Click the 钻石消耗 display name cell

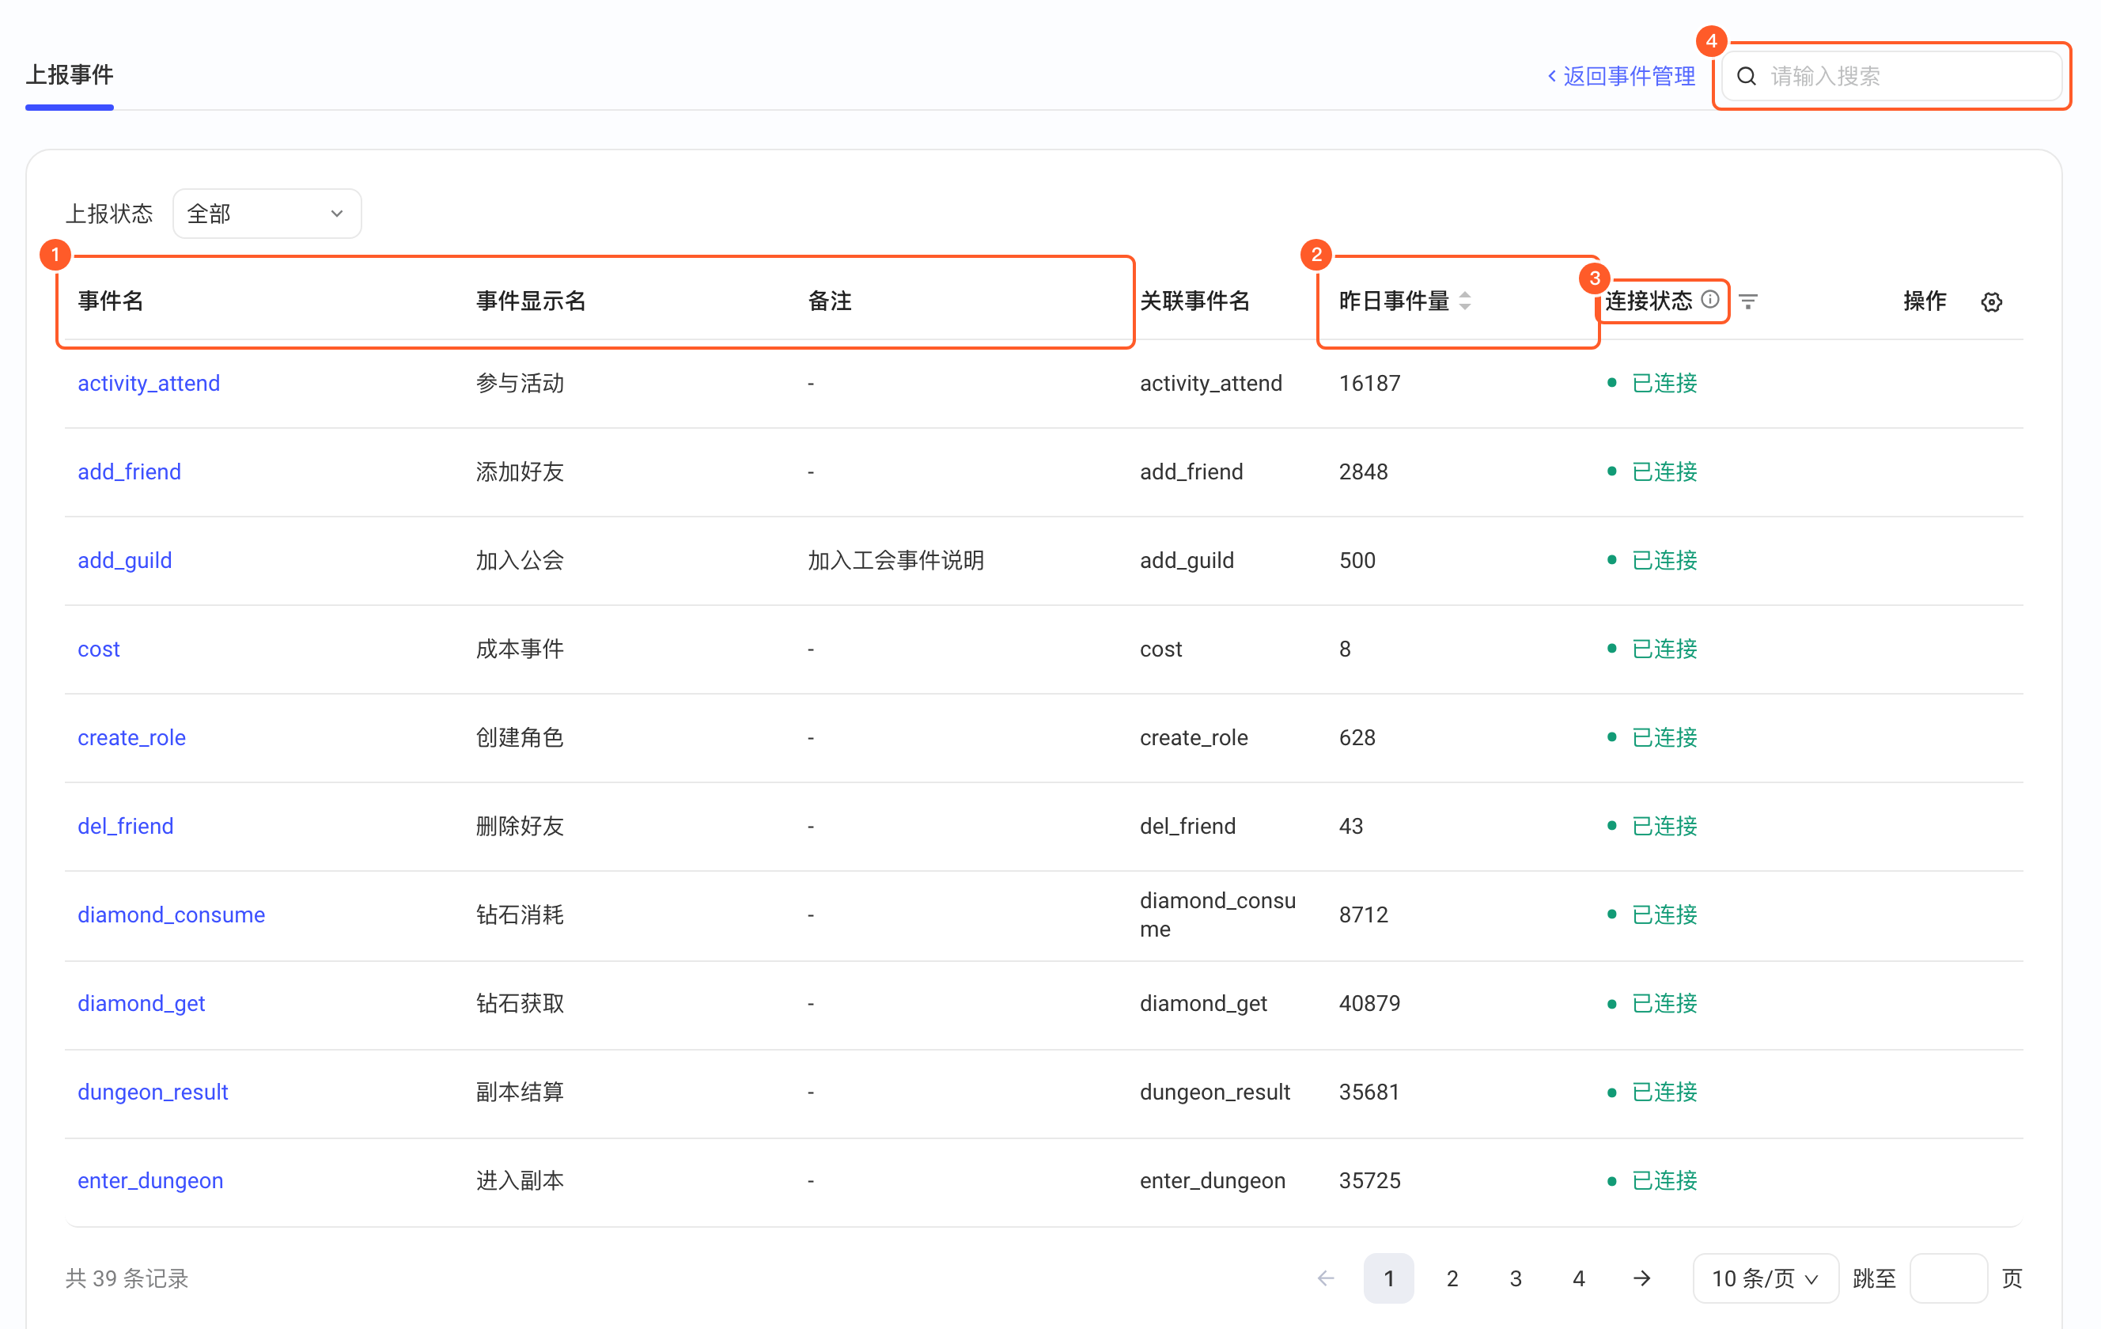[520, 914]
